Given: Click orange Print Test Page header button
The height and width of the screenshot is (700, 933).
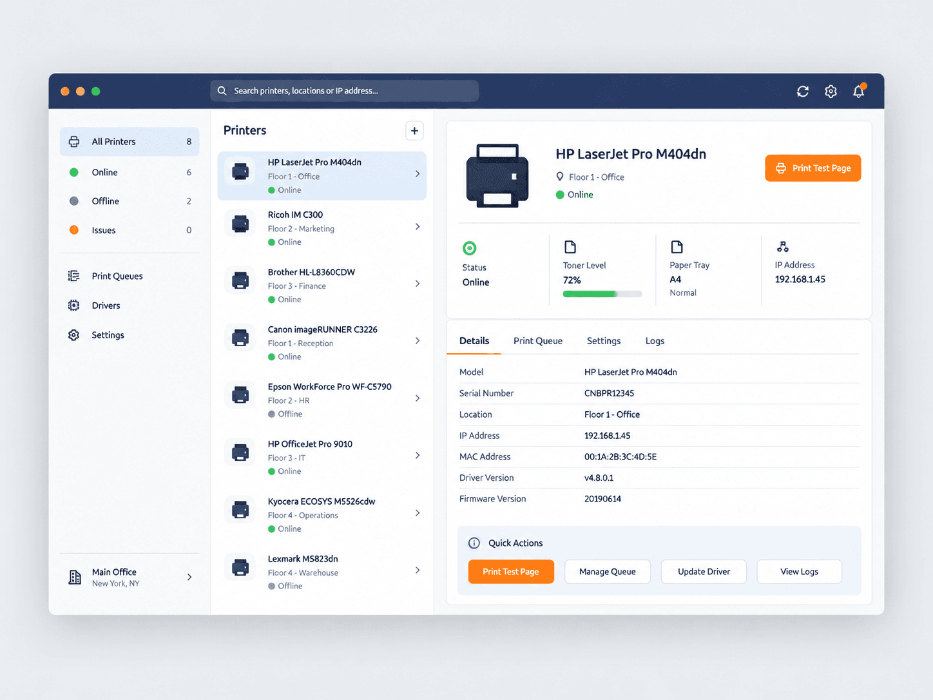Looking at the screenshot, I should (x=813, y=168).
